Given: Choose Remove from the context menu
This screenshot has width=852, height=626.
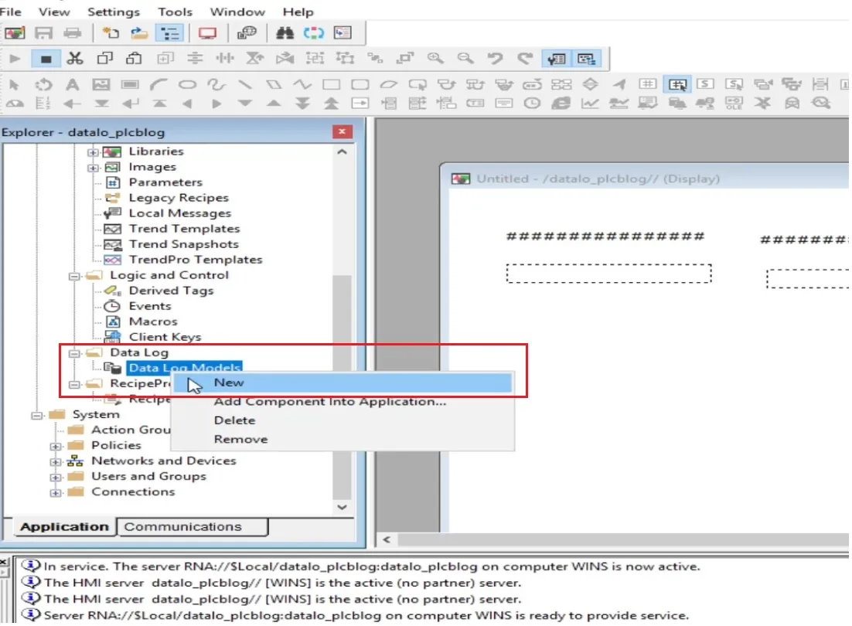Looking at the screenshot, I should click(x=343, y=439).
